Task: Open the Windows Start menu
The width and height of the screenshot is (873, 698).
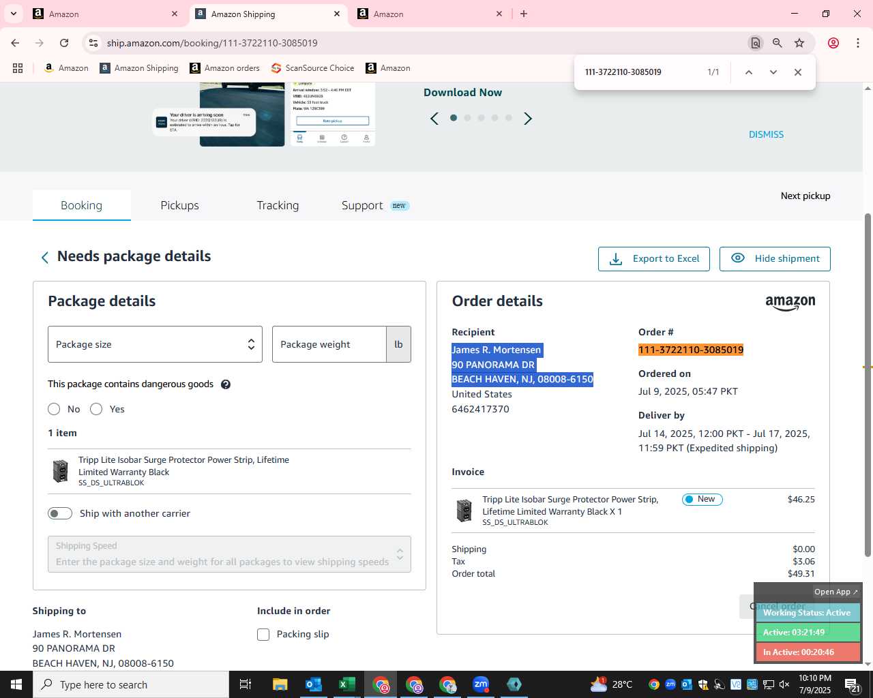Action: point(16,684)
